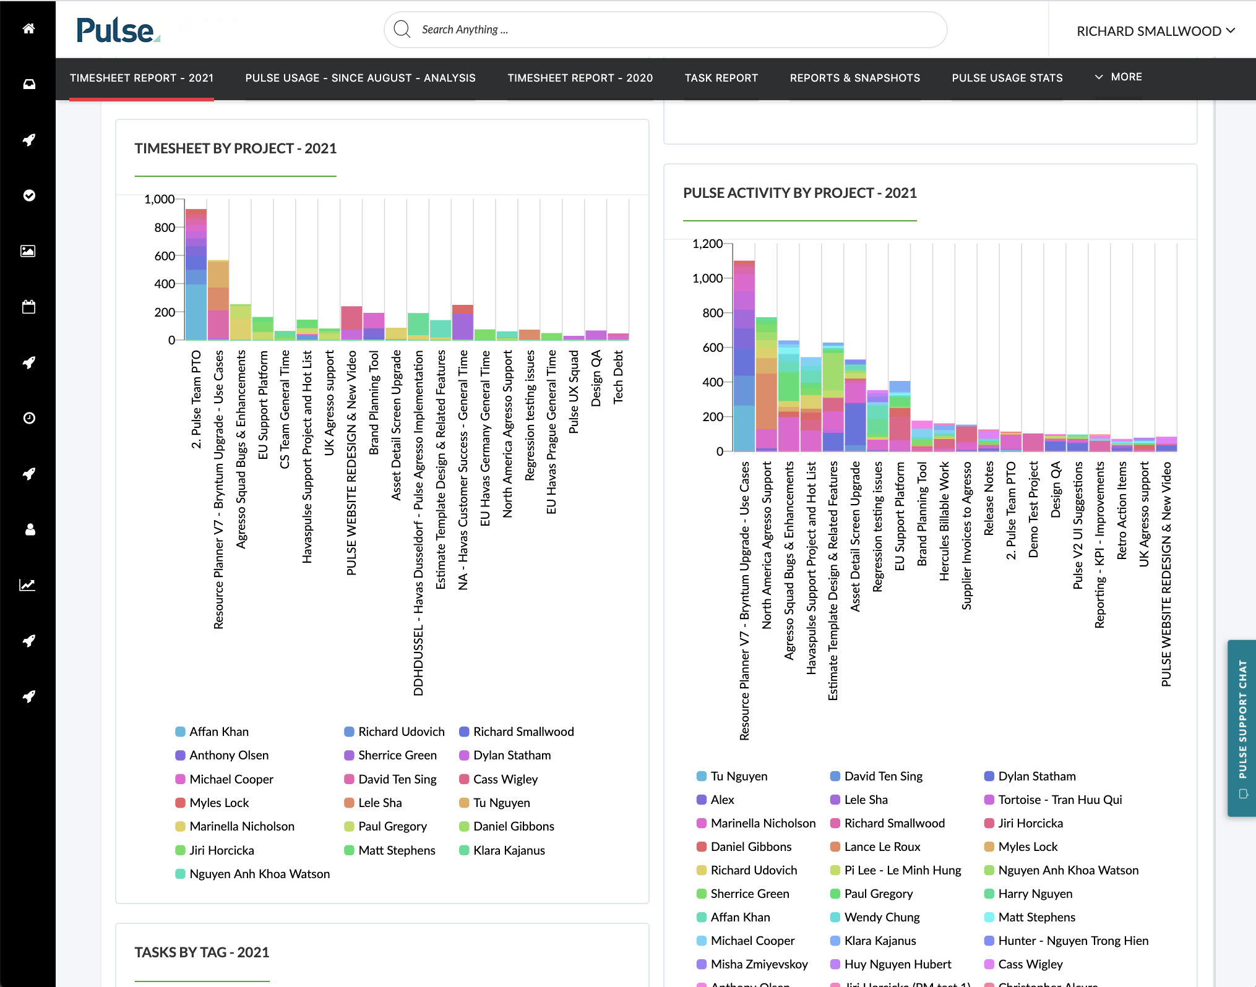Open the line chart reports icon in the sidebar
Screen dimensions: 1256x987
pos(28,585)
